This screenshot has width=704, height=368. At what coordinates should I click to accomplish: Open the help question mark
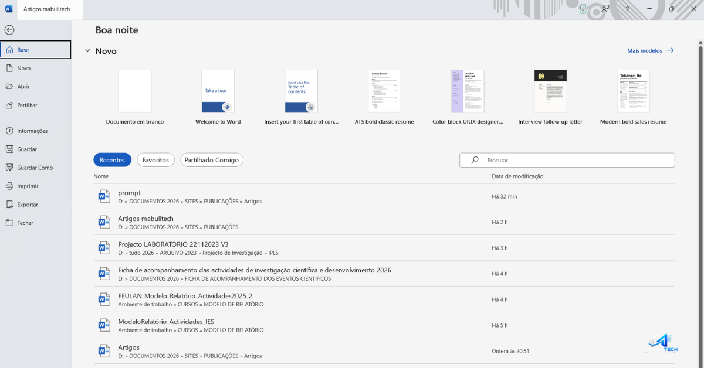tap(627, 9)
